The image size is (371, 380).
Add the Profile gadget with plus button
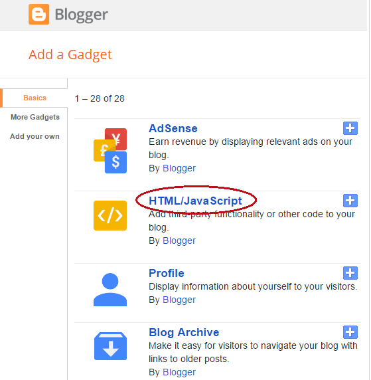350,273
